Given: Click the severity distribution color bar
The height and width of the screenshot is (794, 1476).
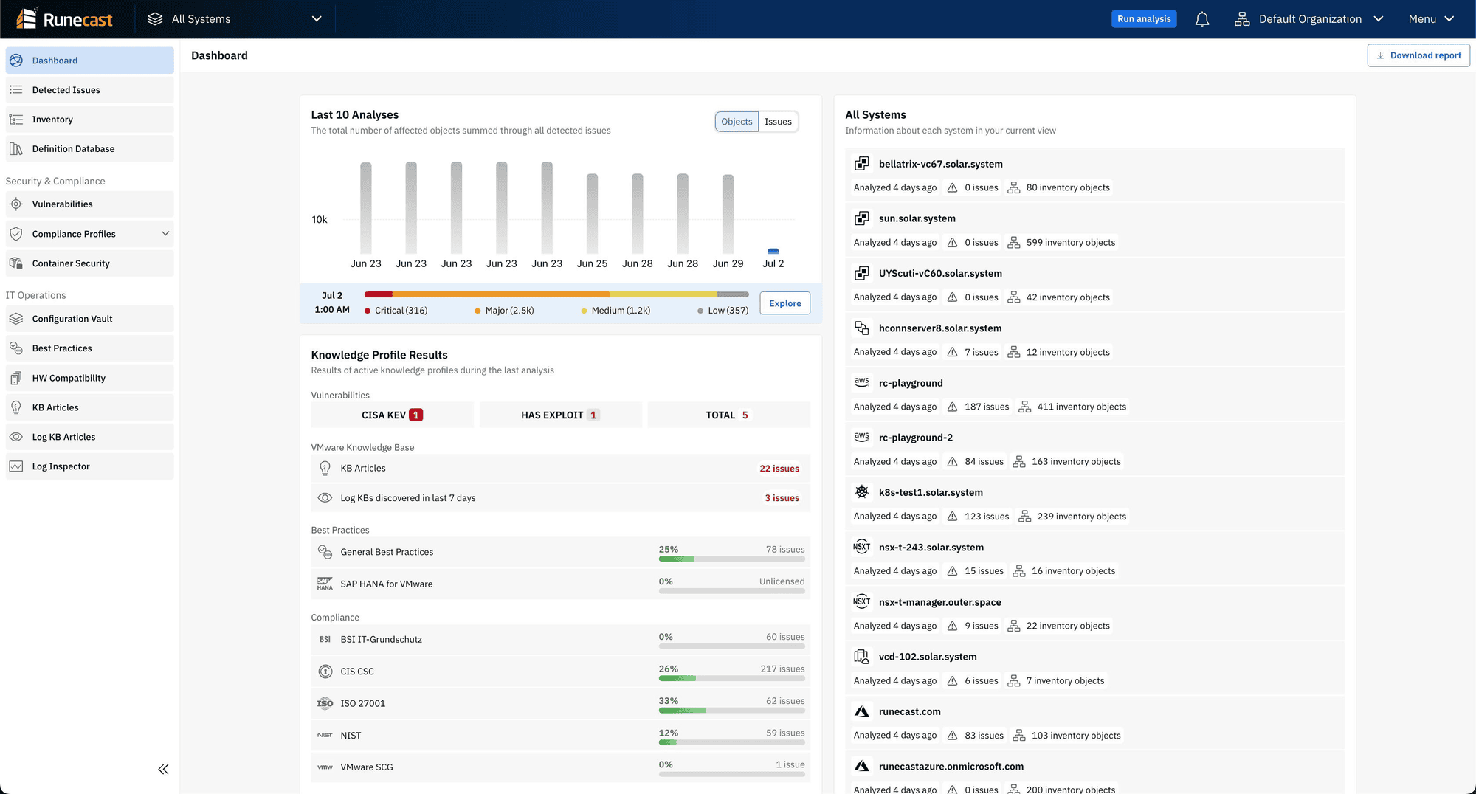Looking at the screenshot, I should pyautogui.click(x=556, y=294).
